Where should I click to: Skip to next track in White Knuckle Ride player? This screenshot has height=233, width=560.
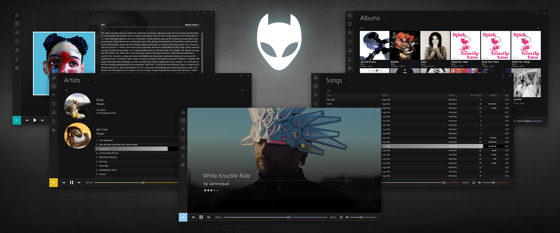tap(209, 217)
